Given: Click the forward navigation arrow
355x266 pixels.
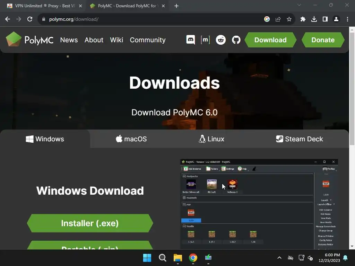Looking at the screenshot, I should tap(19, 19).
